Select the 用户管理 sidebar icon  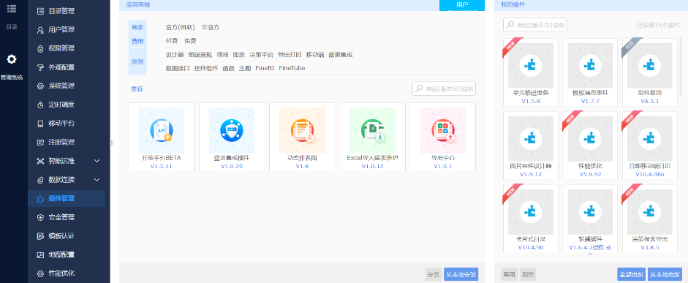[40, 30]
